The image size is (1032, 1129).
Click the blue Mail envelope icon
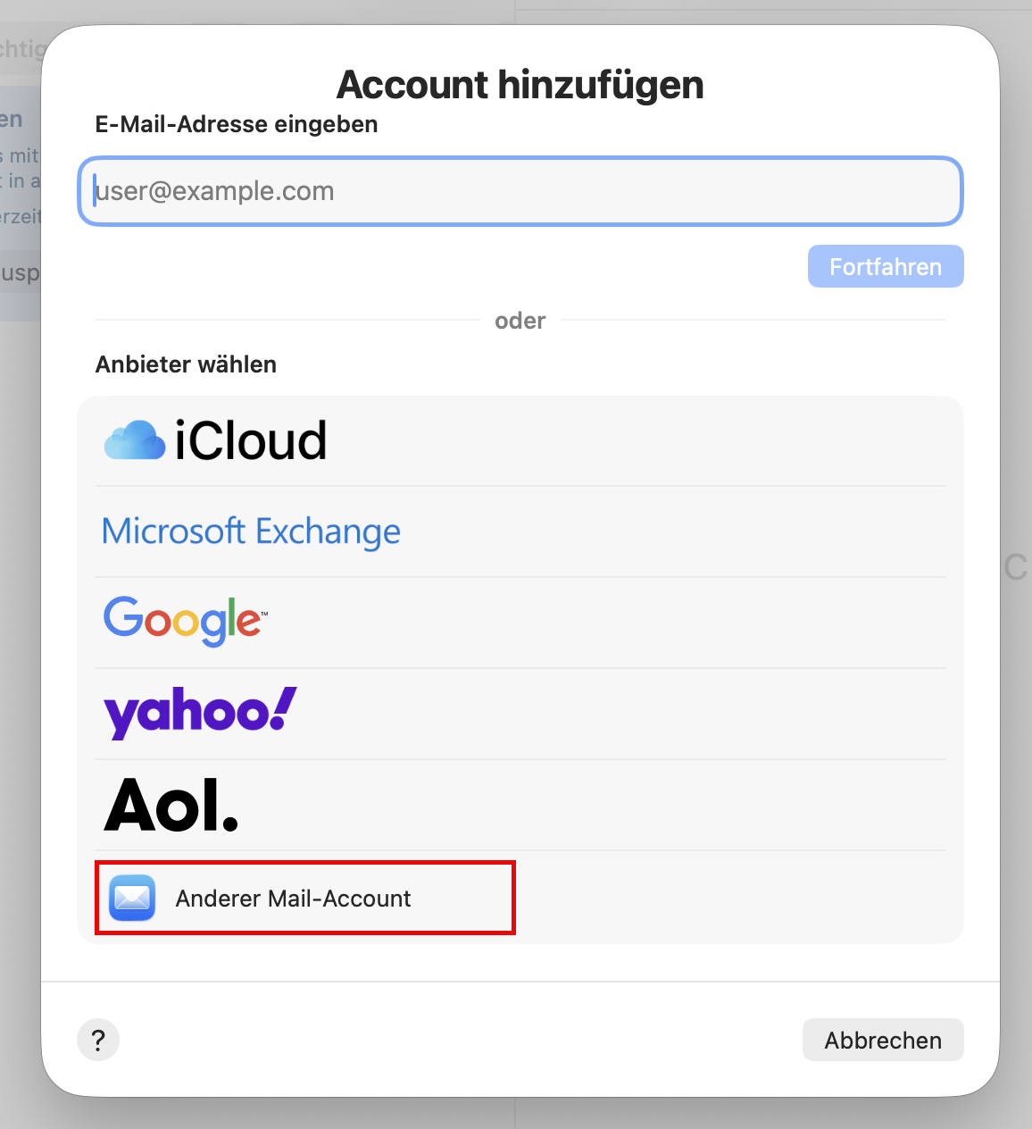point(132,898)
